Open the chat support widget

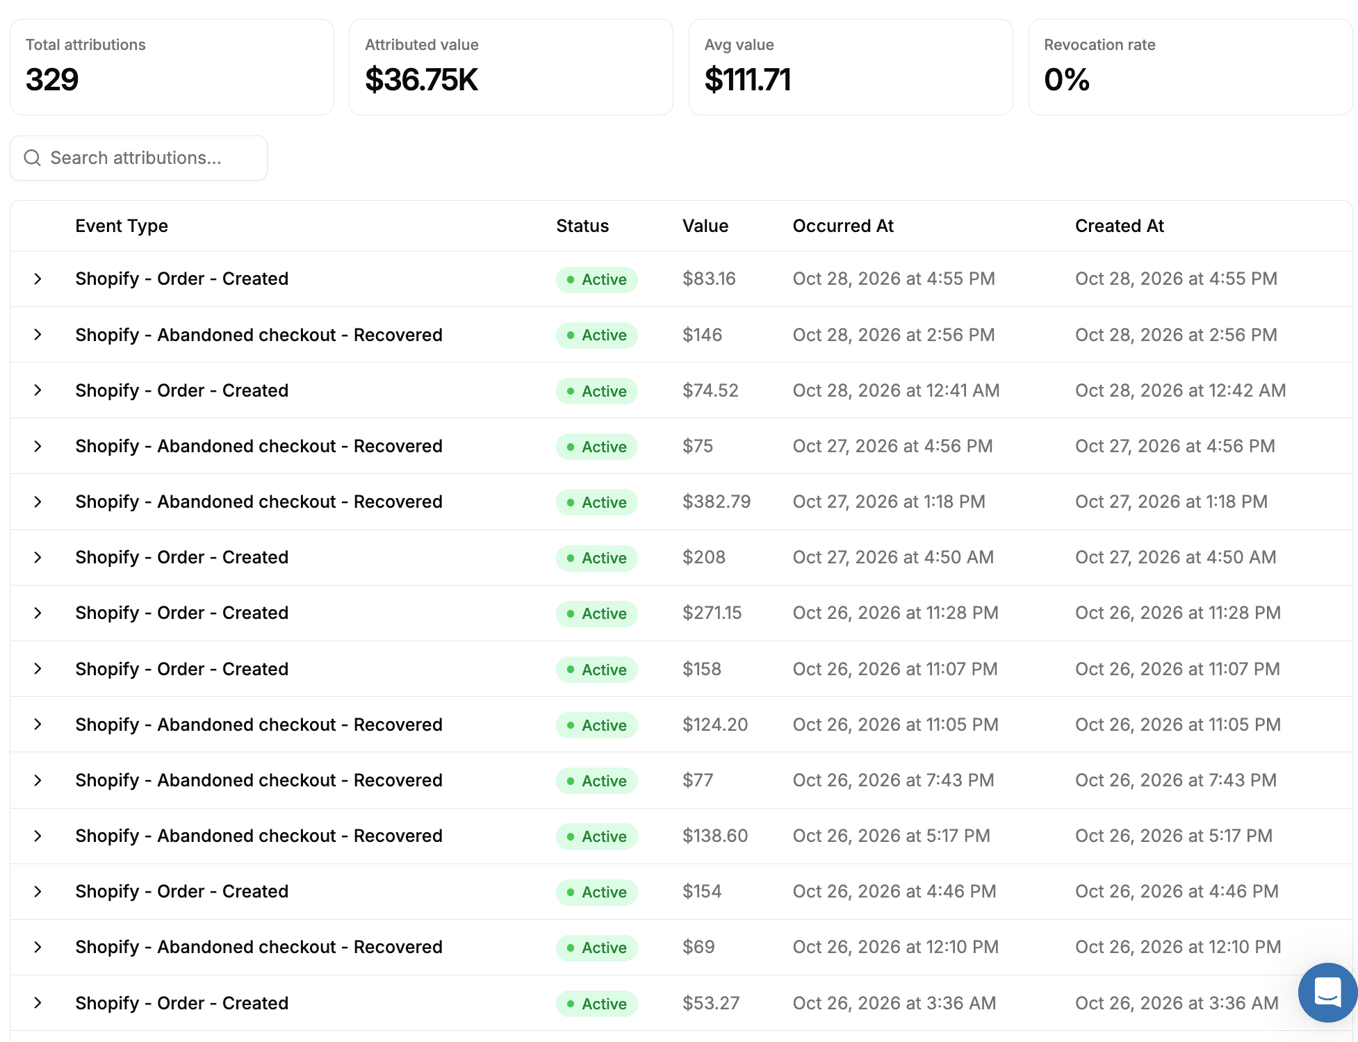[1327, 992]
